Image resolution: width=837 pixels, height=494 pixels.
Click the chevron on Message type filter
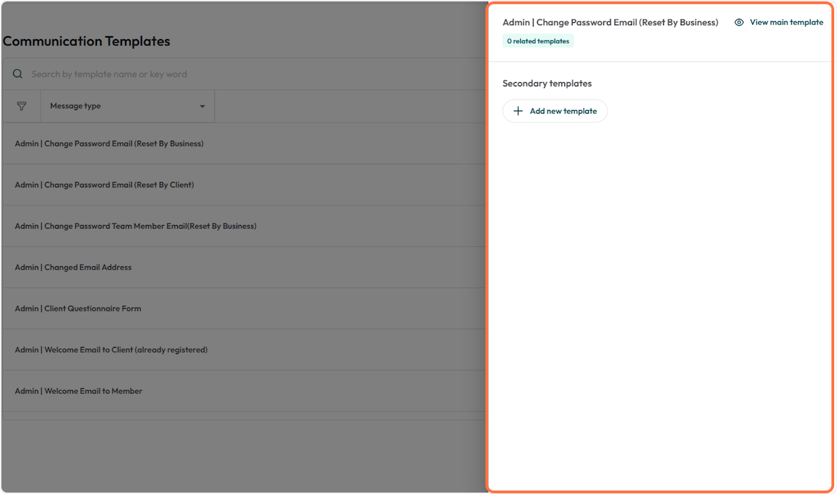tap(202, 106)
